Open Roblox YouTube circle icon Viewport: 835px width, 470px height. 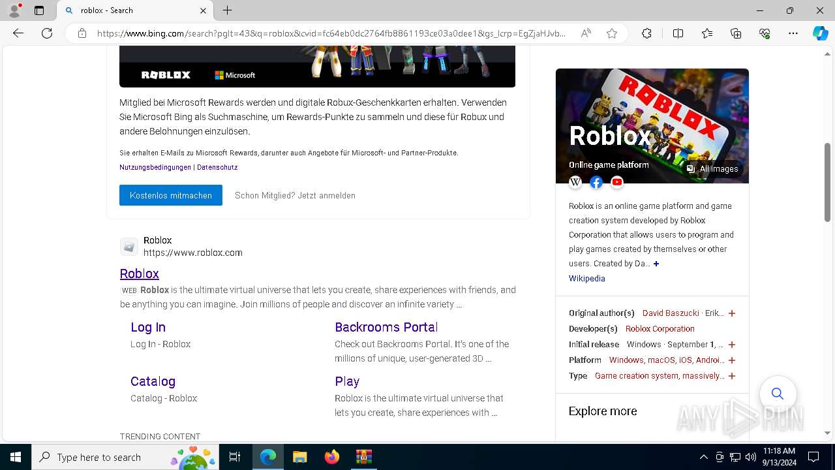617,182
